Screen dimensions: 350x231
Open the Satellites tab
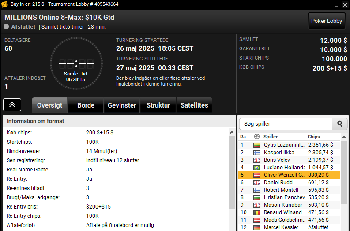tap(194, 105)
